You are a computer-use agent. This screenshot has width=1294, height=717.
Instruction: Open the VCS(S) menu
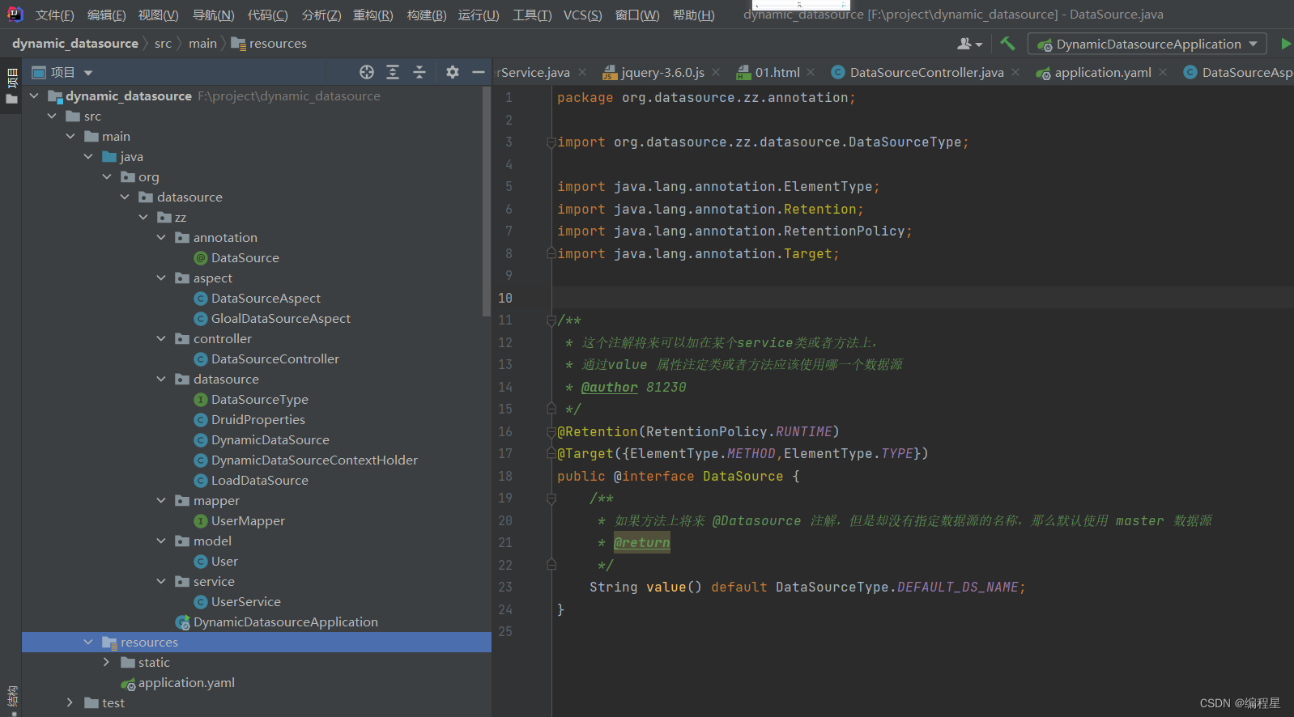583,15
